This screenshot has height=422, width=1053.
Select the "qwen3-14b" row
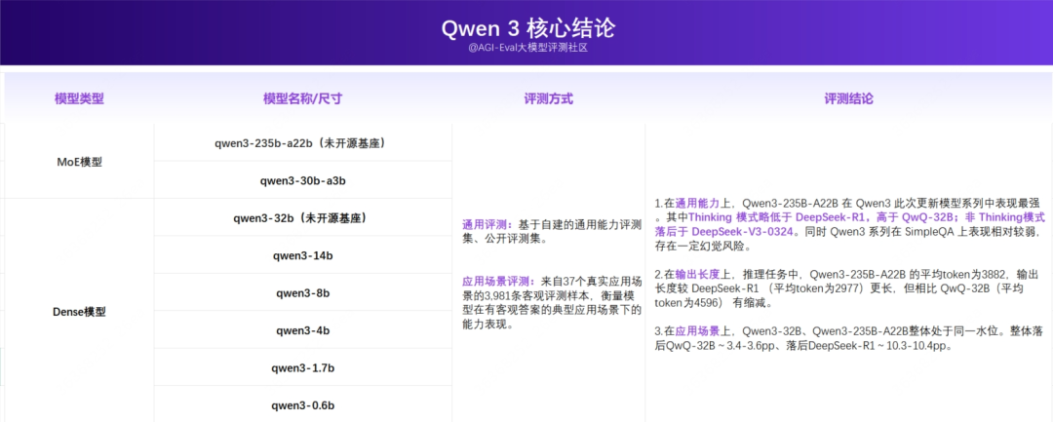(x=303, y=255)
